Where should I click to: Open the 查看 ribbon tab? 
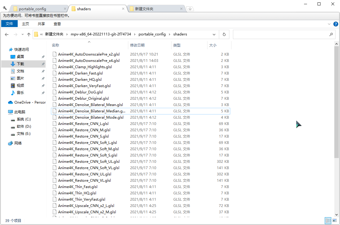coord(57,24)
